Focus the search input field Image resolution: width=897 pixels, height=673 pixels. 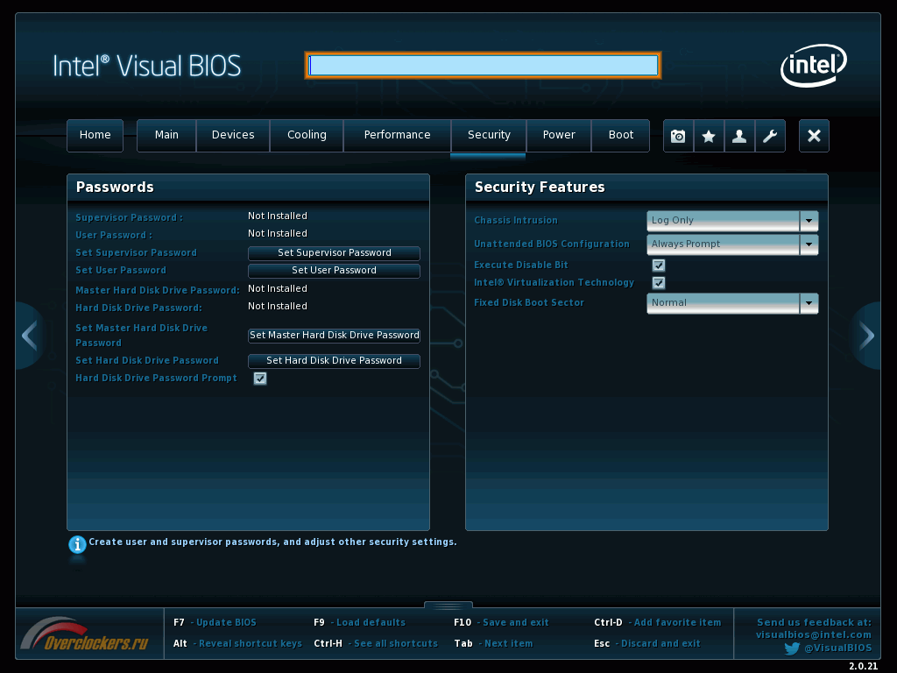pos(484,65)
